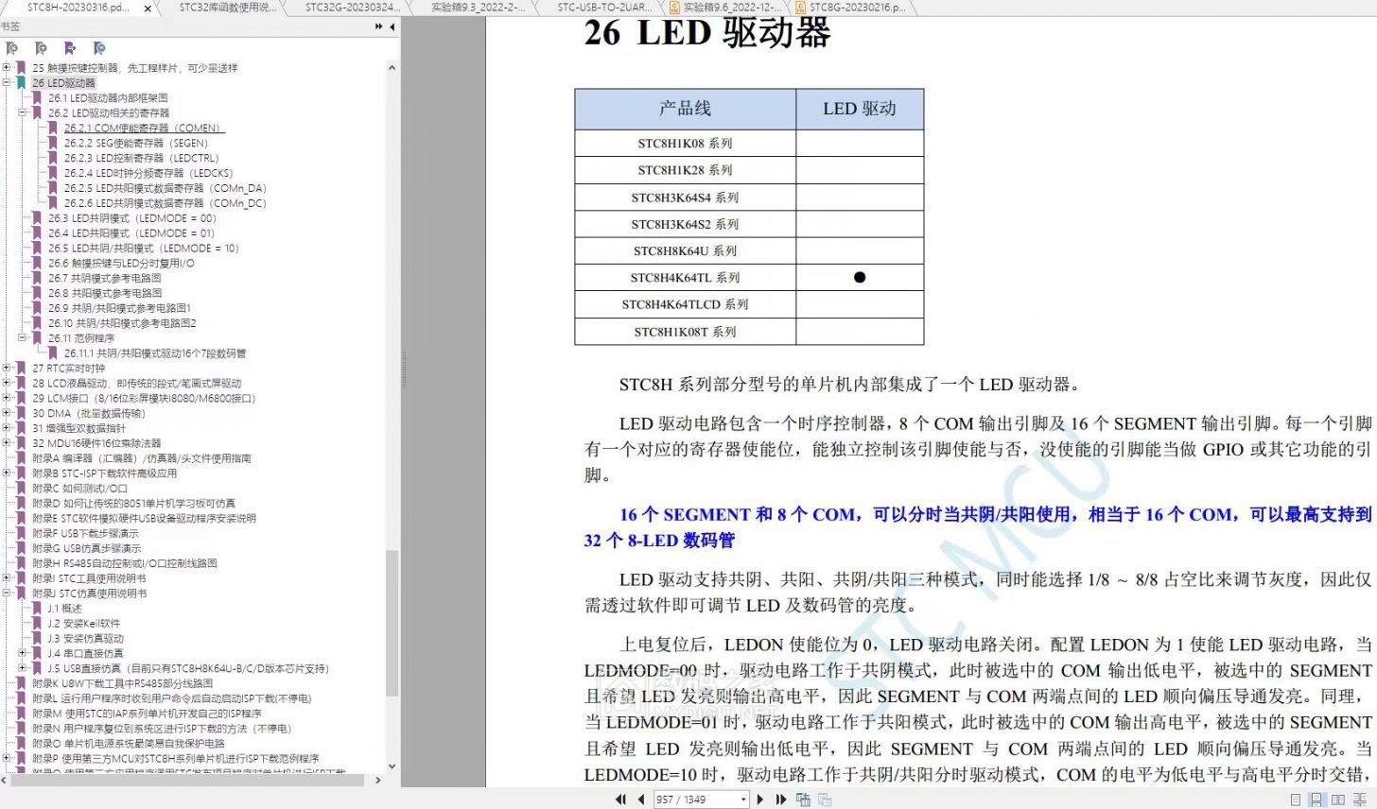Switch to the 实验箱9.6_2022-12 tab
The width and height of the screenshot is (1377, 809).
tap(730, 8)
